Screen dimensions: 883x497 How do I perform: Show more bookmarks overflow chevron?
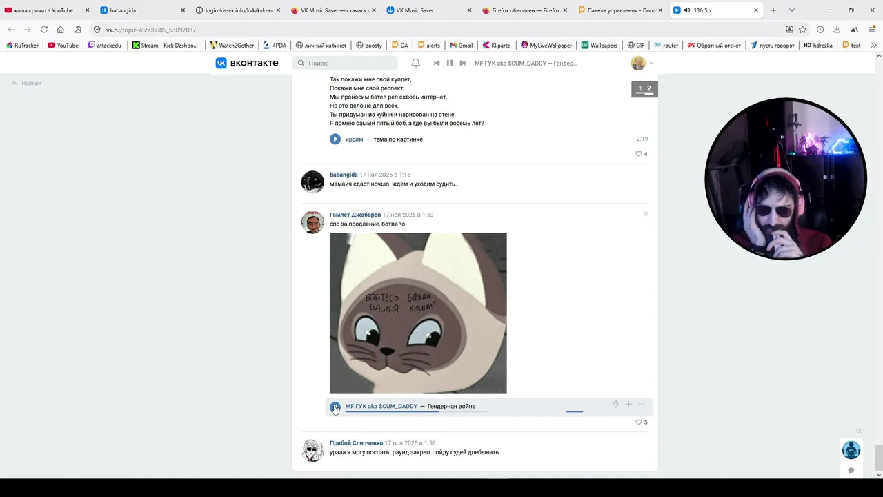[x=873, y=46]
